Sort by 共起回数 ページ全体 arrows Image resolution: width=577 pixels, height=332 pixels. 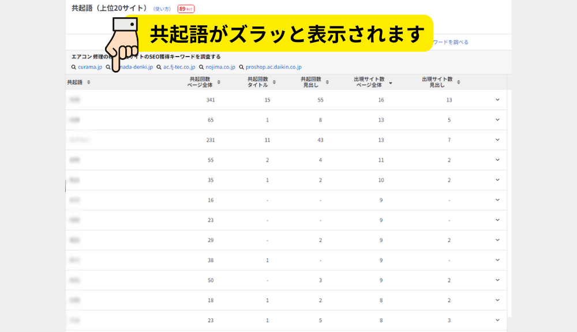point(219,82)
